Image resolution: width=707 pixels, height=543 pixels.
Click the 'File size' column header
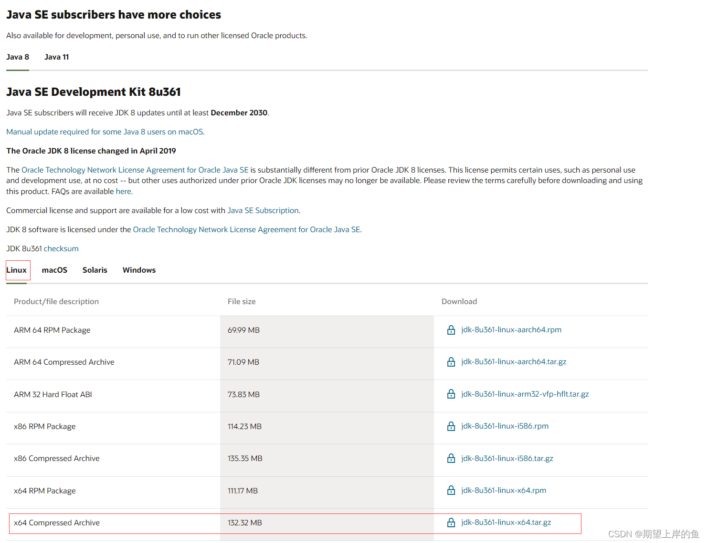click(242, 302)
